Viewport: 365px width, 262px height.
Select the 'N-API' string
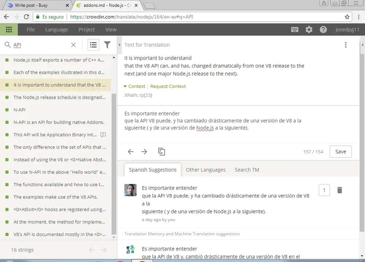[x=56, y=110]
